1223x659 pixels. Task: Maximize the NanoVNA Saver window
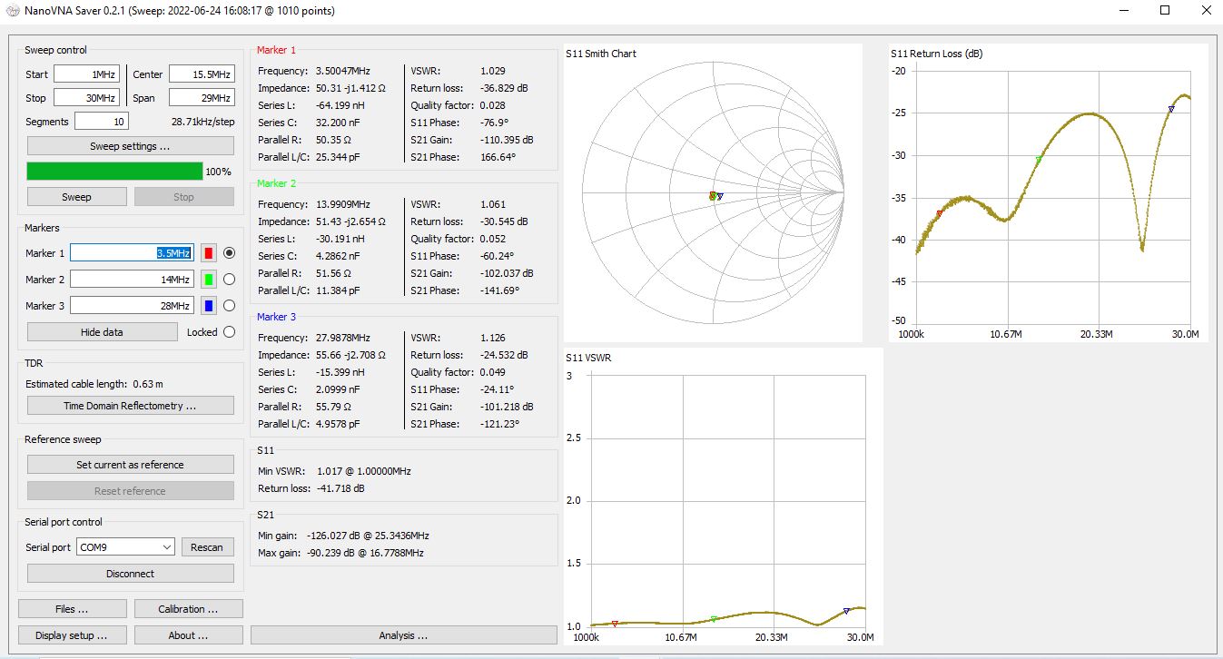[1165, 11]
